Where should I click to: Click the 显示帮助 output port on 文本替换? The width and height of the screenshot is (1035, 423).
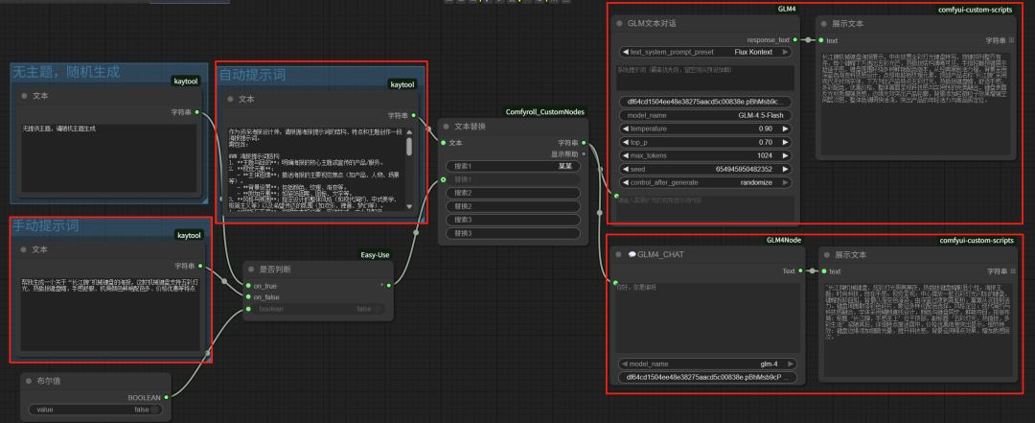pyautogui.click(x=584, y=153)
